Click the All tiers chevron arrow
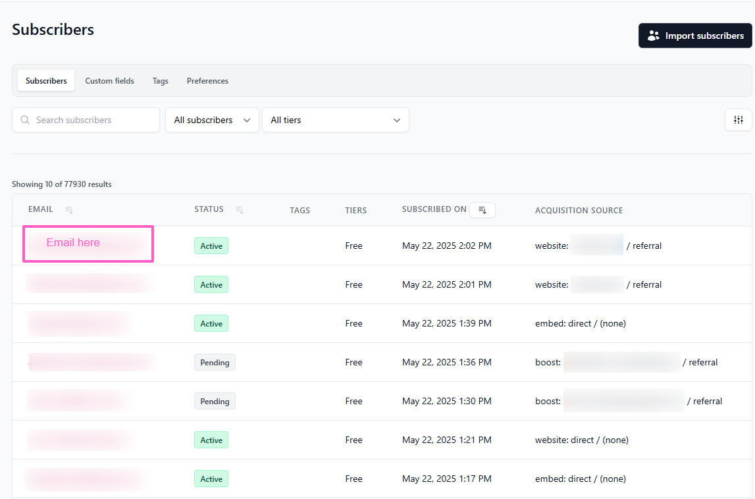Screen dimensions: 755x499 coord(397,120)
